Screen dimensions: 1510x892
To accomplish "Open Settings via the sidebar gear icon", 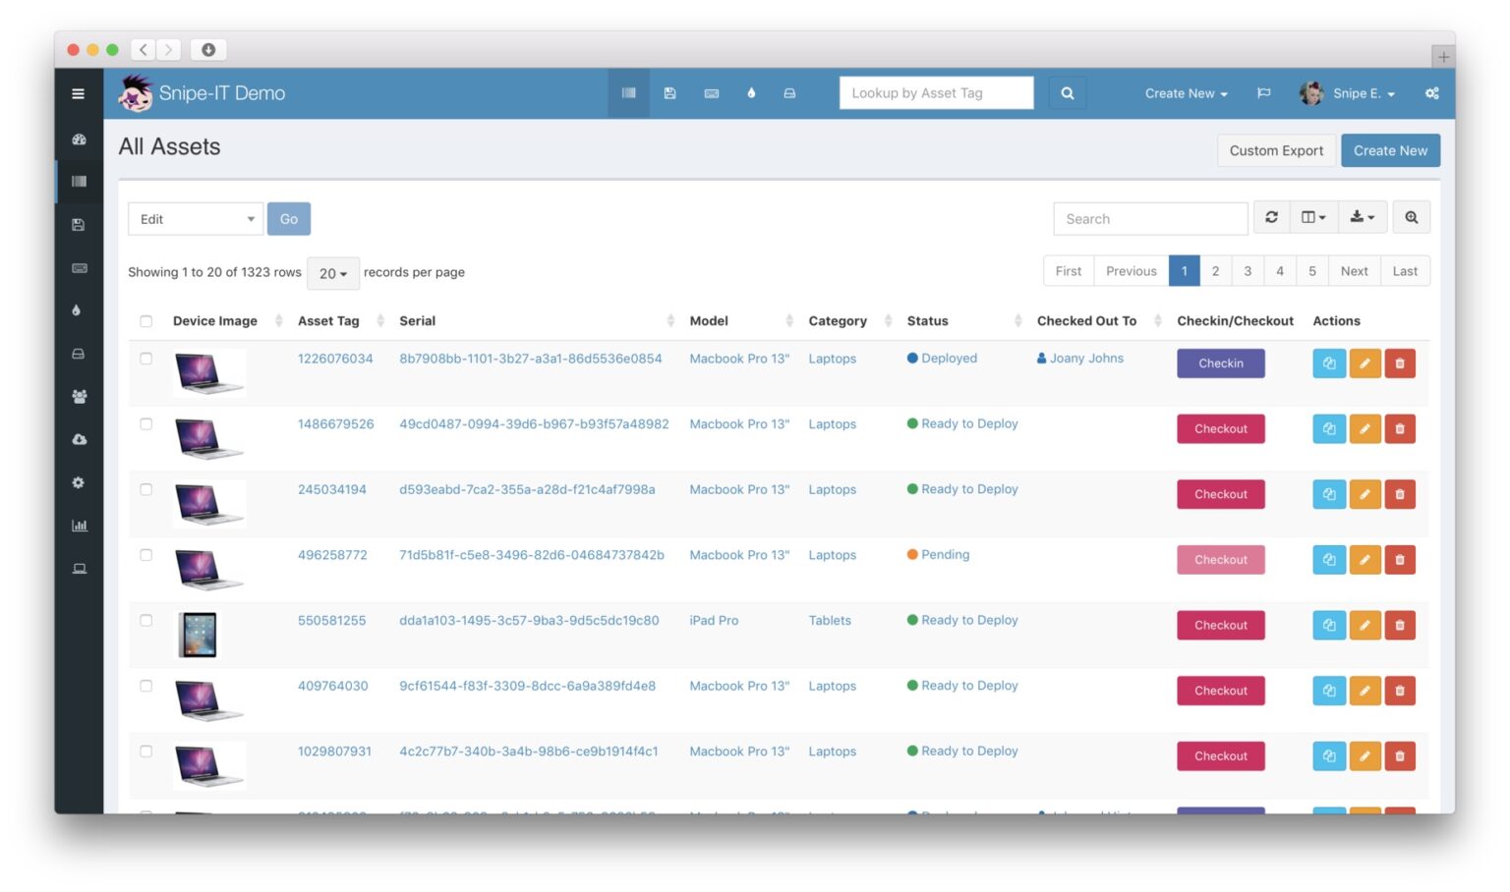I will (79, 482).
